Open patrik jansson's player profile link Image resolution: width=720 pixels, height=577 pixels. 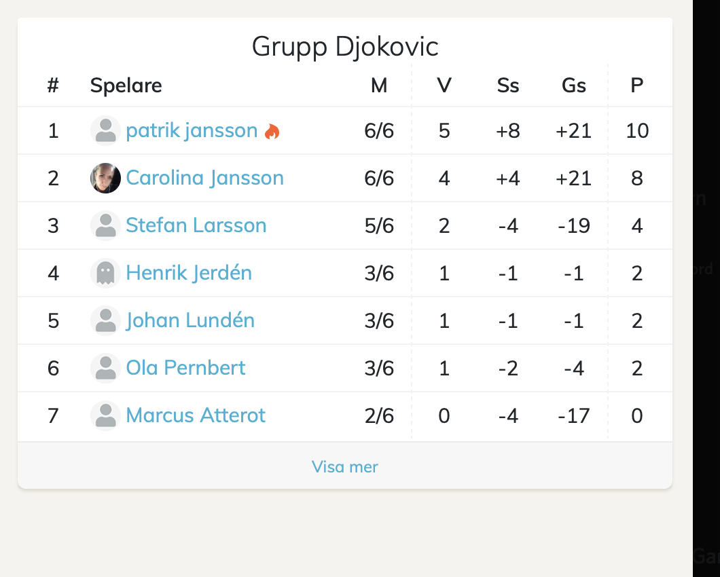(192, 130)
